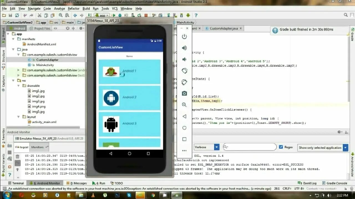Open the Refactor menu
The width and height of the screenshot is (355, 199).
click(x=73, y=9)
